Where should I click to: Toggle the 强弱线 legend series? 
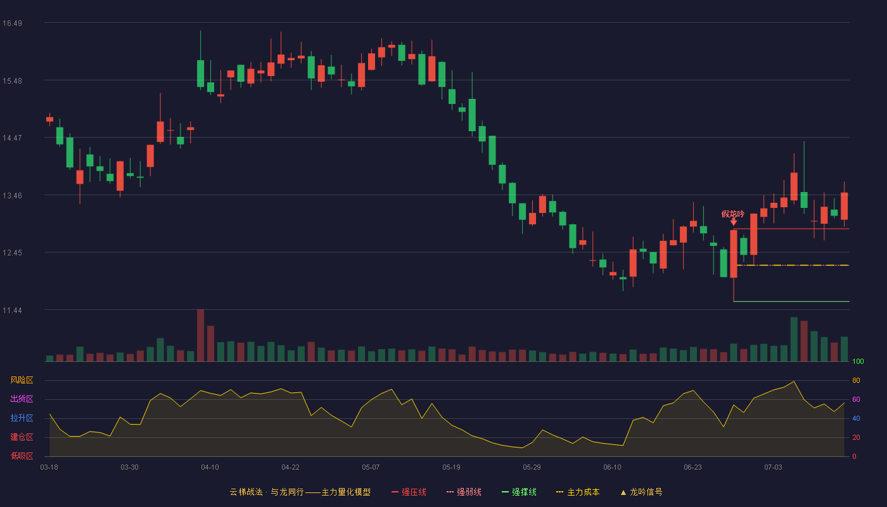pyautogui.click(x=464, y=492)
